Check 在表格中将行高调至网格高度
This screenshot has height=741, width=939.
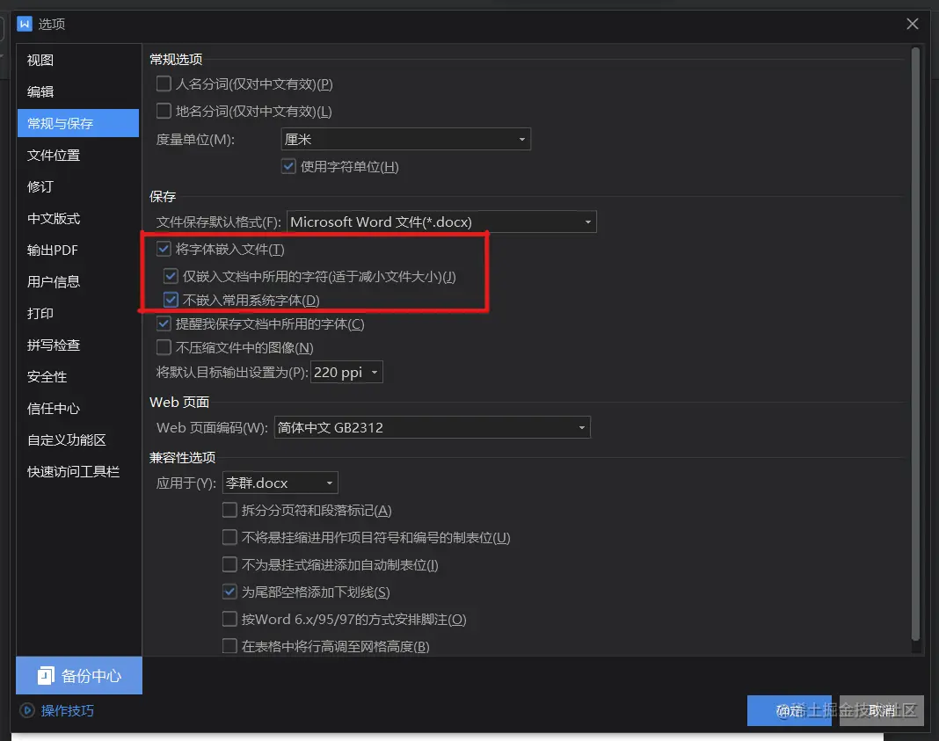coord(229,646)
